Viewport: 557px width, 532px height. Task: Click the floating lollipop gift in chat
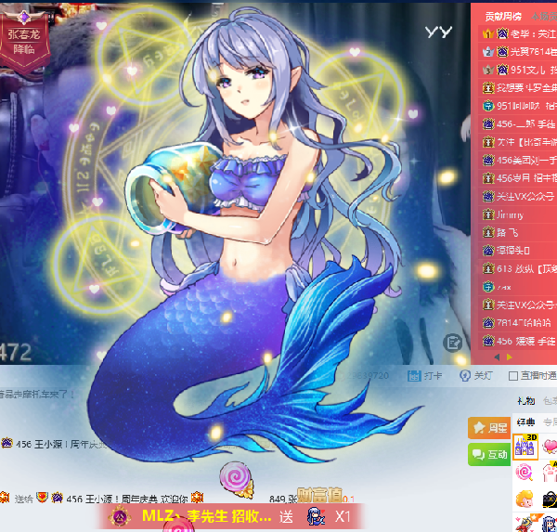pyautogui.click(x=237, y=479)
